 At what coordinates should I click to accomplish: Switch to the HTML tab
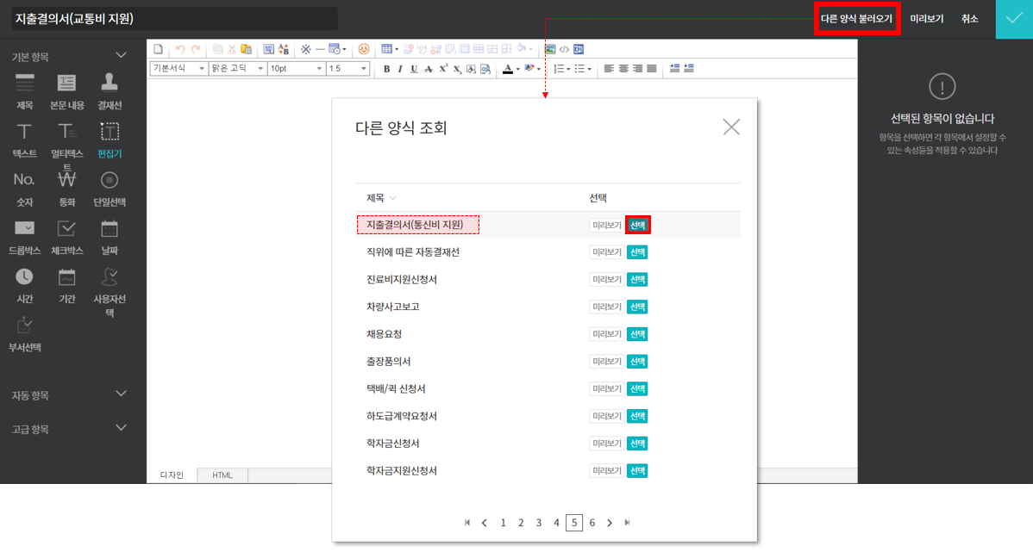222,475
